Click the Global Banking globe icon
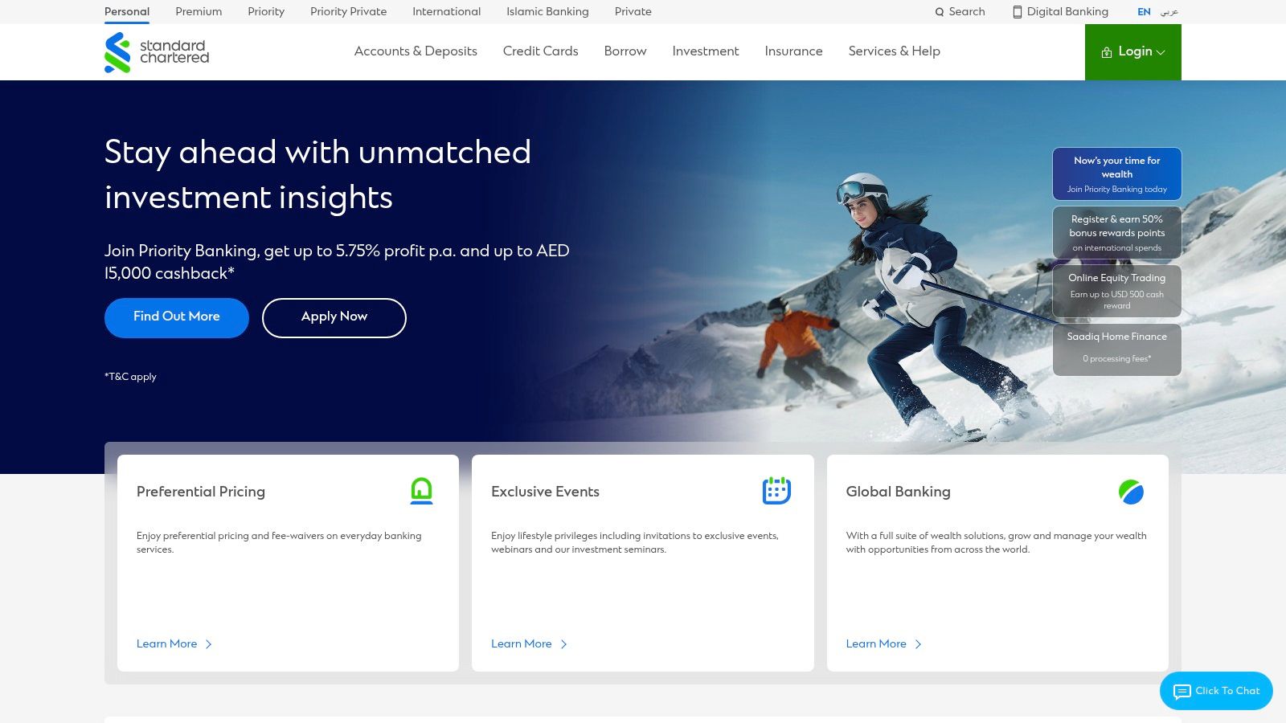This screenshot has width=1286, height=723. (1131, 492)
